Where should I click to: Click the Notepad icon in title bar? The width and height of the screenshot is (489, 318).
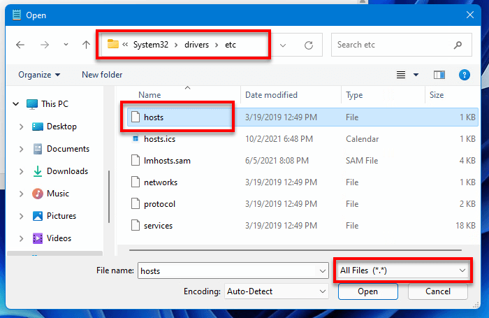coord(17,15)
